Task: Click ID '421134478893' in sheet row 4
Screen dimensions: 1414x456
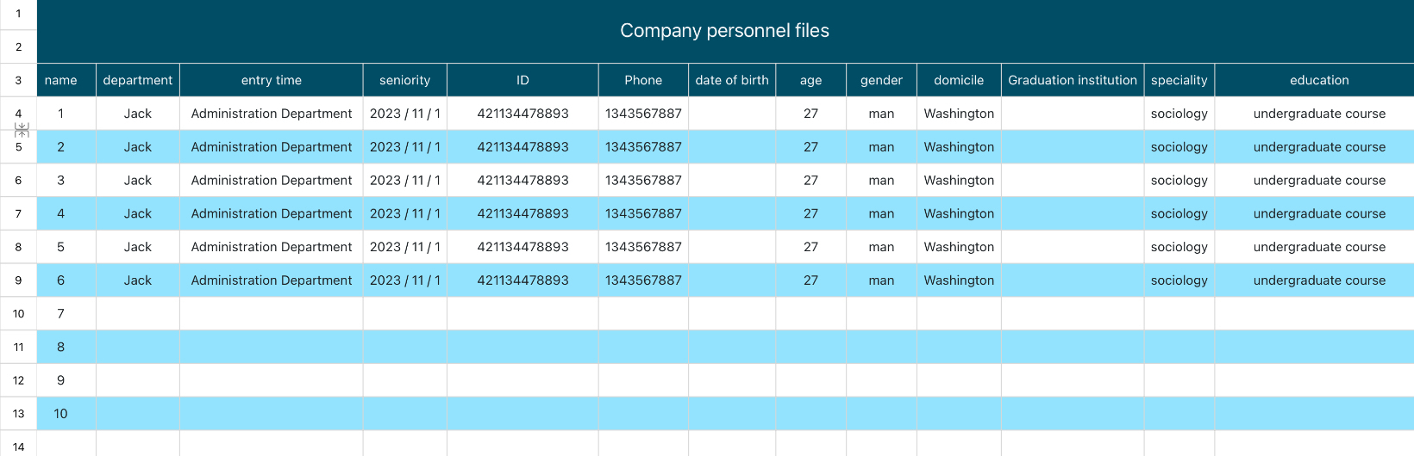Action: click(522, 114)
